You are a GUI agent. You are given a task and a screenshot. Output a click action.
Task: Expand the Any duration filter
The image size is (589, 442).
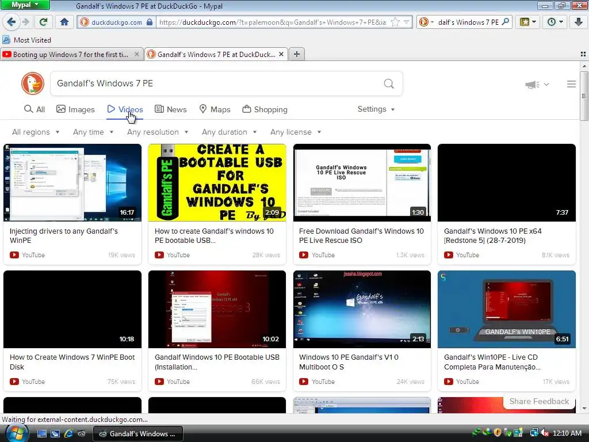coord(229,132)
